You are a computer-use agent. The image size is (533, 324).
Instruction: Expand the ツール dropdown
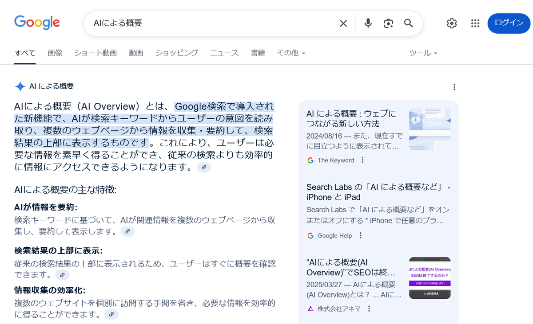pos(423,53)
